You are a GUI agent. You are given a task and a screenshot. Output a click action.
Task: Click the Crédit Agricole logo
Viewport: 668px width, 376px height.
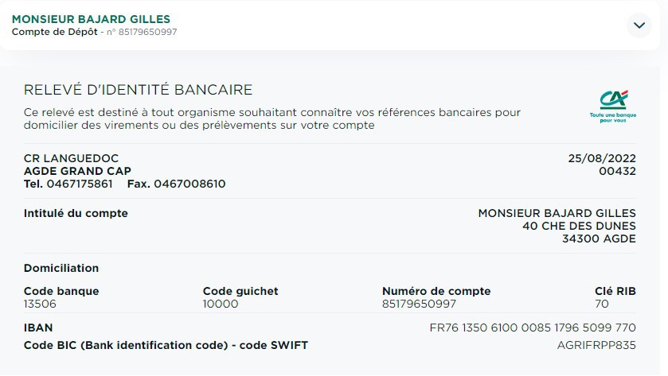pyautogui.click(x=613, y=106)
